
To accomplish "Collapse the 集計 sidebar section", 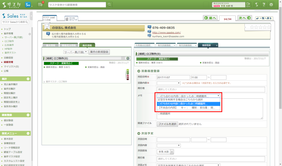I will [x=28, y=79].
